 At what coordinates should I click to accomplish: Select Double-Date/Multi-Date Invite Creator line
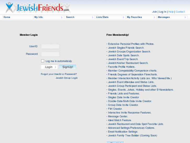129,101
